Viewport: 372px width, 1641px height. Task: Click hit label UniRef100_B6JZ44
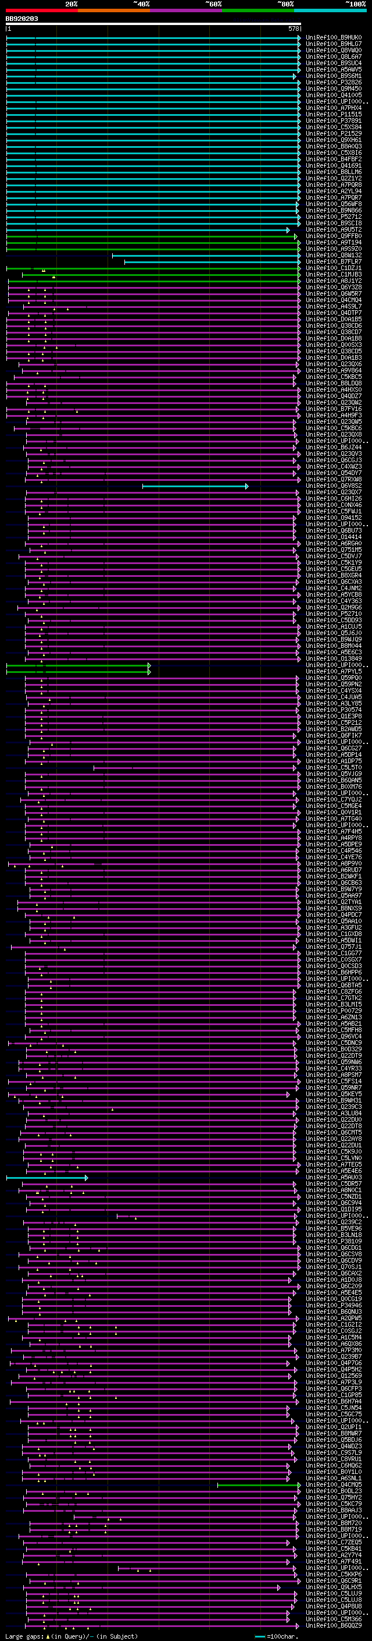[334, 448]
